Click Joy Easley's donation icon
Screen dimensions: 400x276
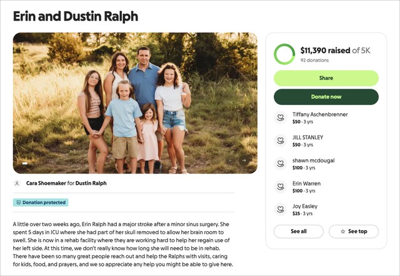[x=281, y=209]
